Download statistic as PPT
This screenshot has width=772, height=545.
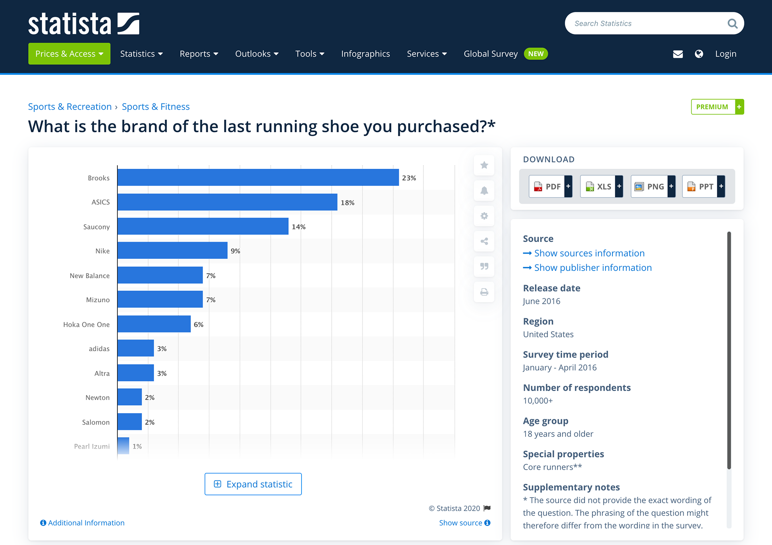[x=704, y=186]
